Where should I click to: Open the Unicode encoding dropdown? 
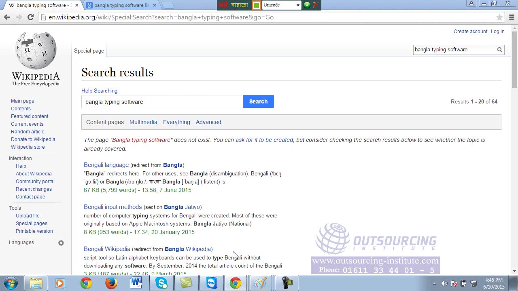tap(281, 5)
